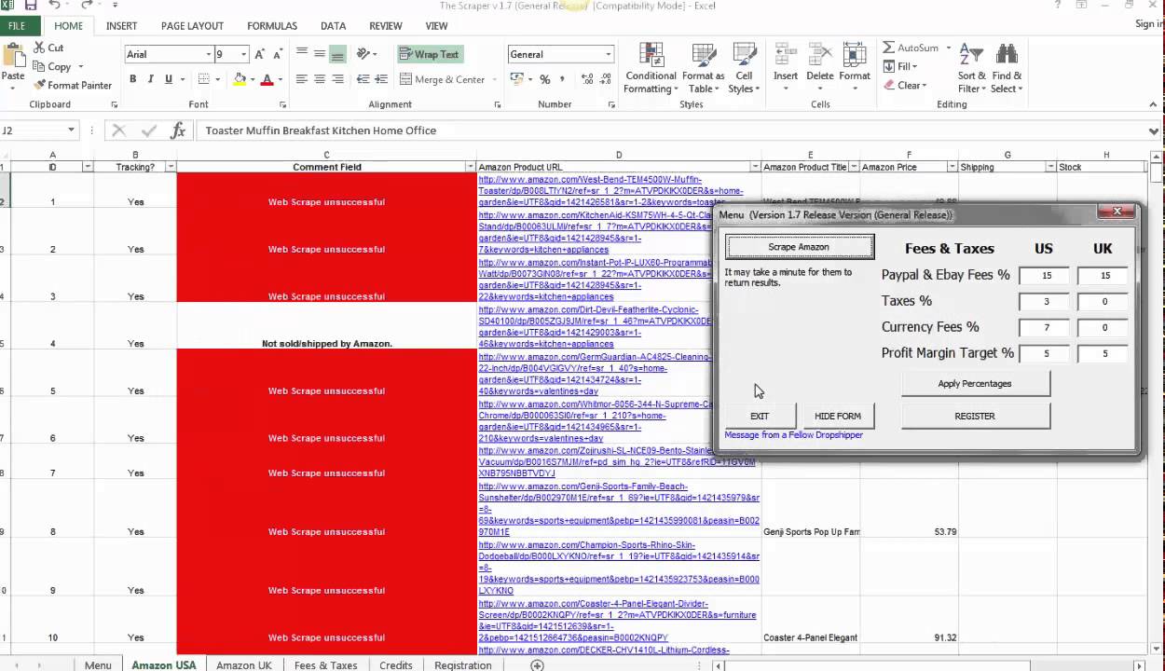Click the Orientation text angle icon
Screen dimensions: 1165x671
click(x=363, y=54)
